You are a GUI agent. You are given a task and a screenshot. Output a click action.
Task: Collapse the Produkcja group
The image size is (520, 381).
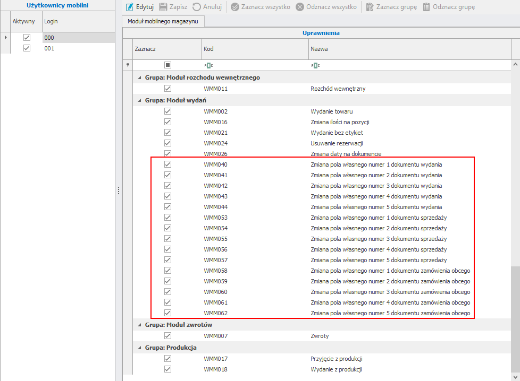coord(139,348)
